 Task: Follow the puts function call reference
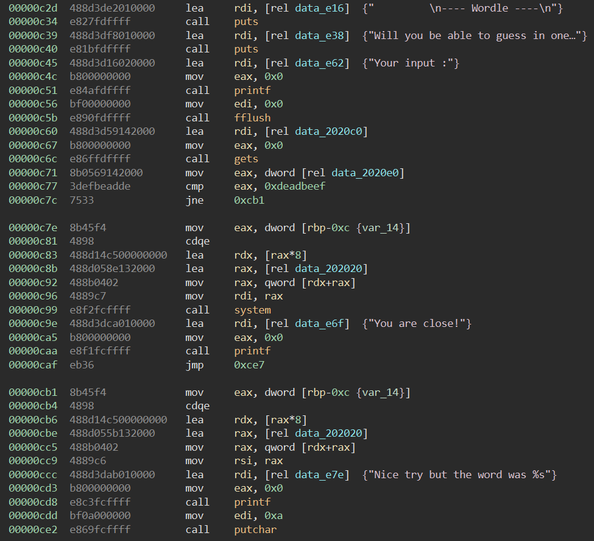(245, 21)
